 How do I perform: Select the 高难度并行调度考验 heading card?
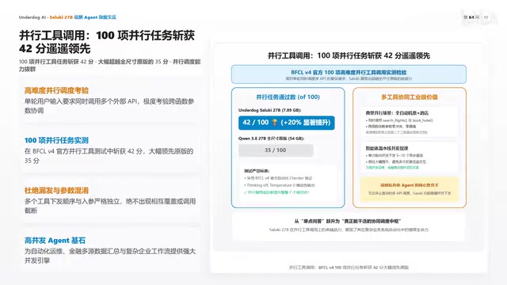point(110,101)
